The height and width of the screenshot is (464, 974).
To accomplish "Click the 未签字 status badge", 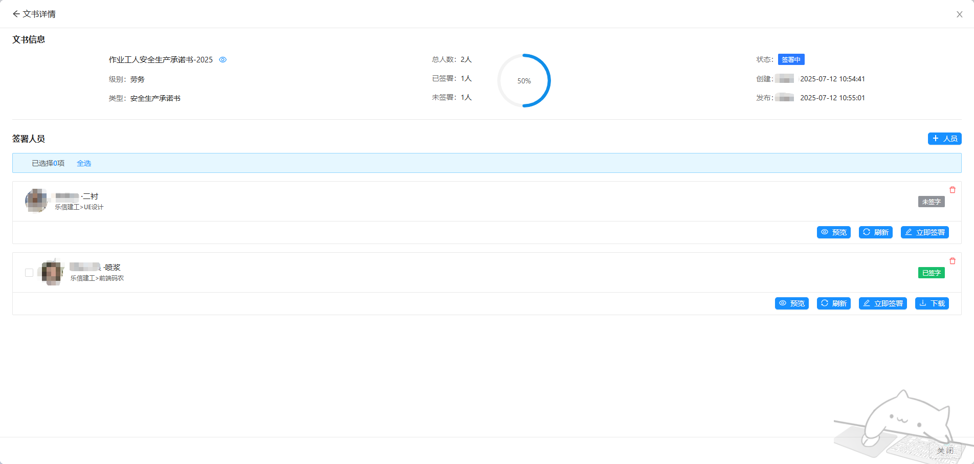I will point(931,202).
